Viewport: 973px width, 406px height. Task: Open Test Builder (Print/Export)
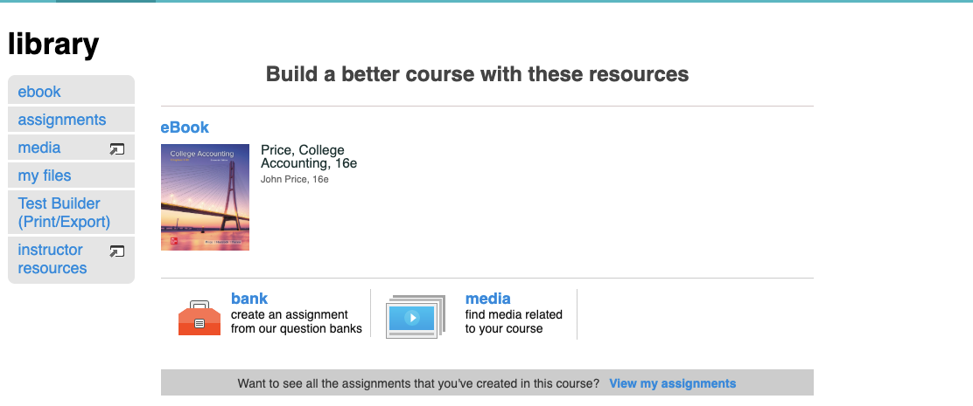(x=64, y=212)
